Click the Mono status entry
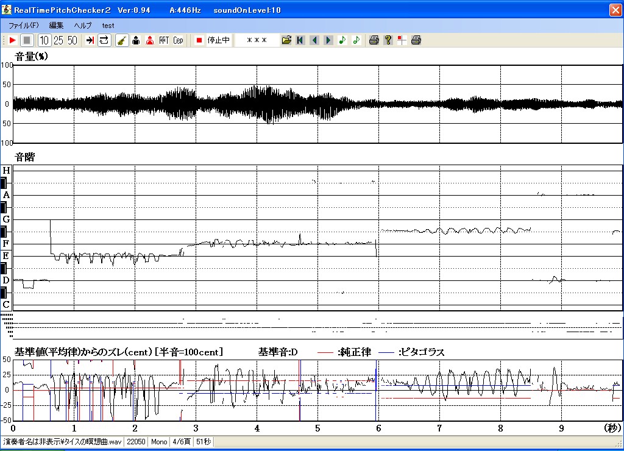624x451 pixels. [159, 442]
